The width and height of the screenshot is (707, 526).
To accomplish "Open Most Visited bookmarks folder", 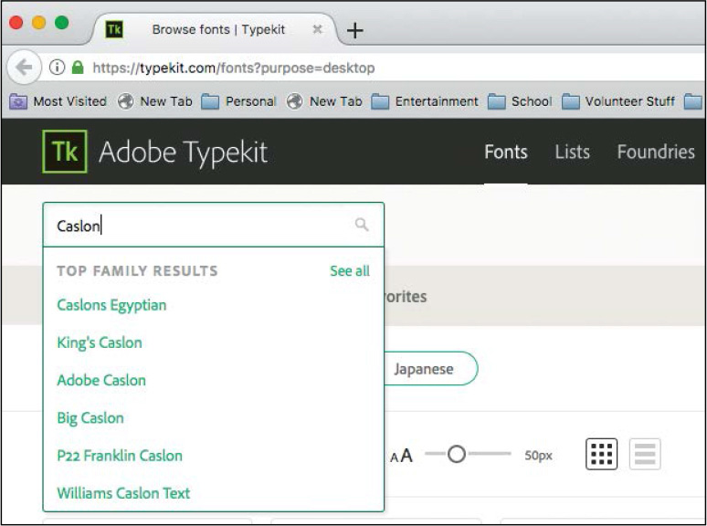I will (58, 101).
